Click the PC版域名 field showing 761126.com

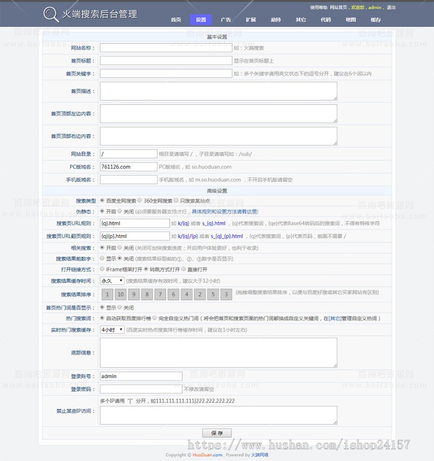point(129,167)
